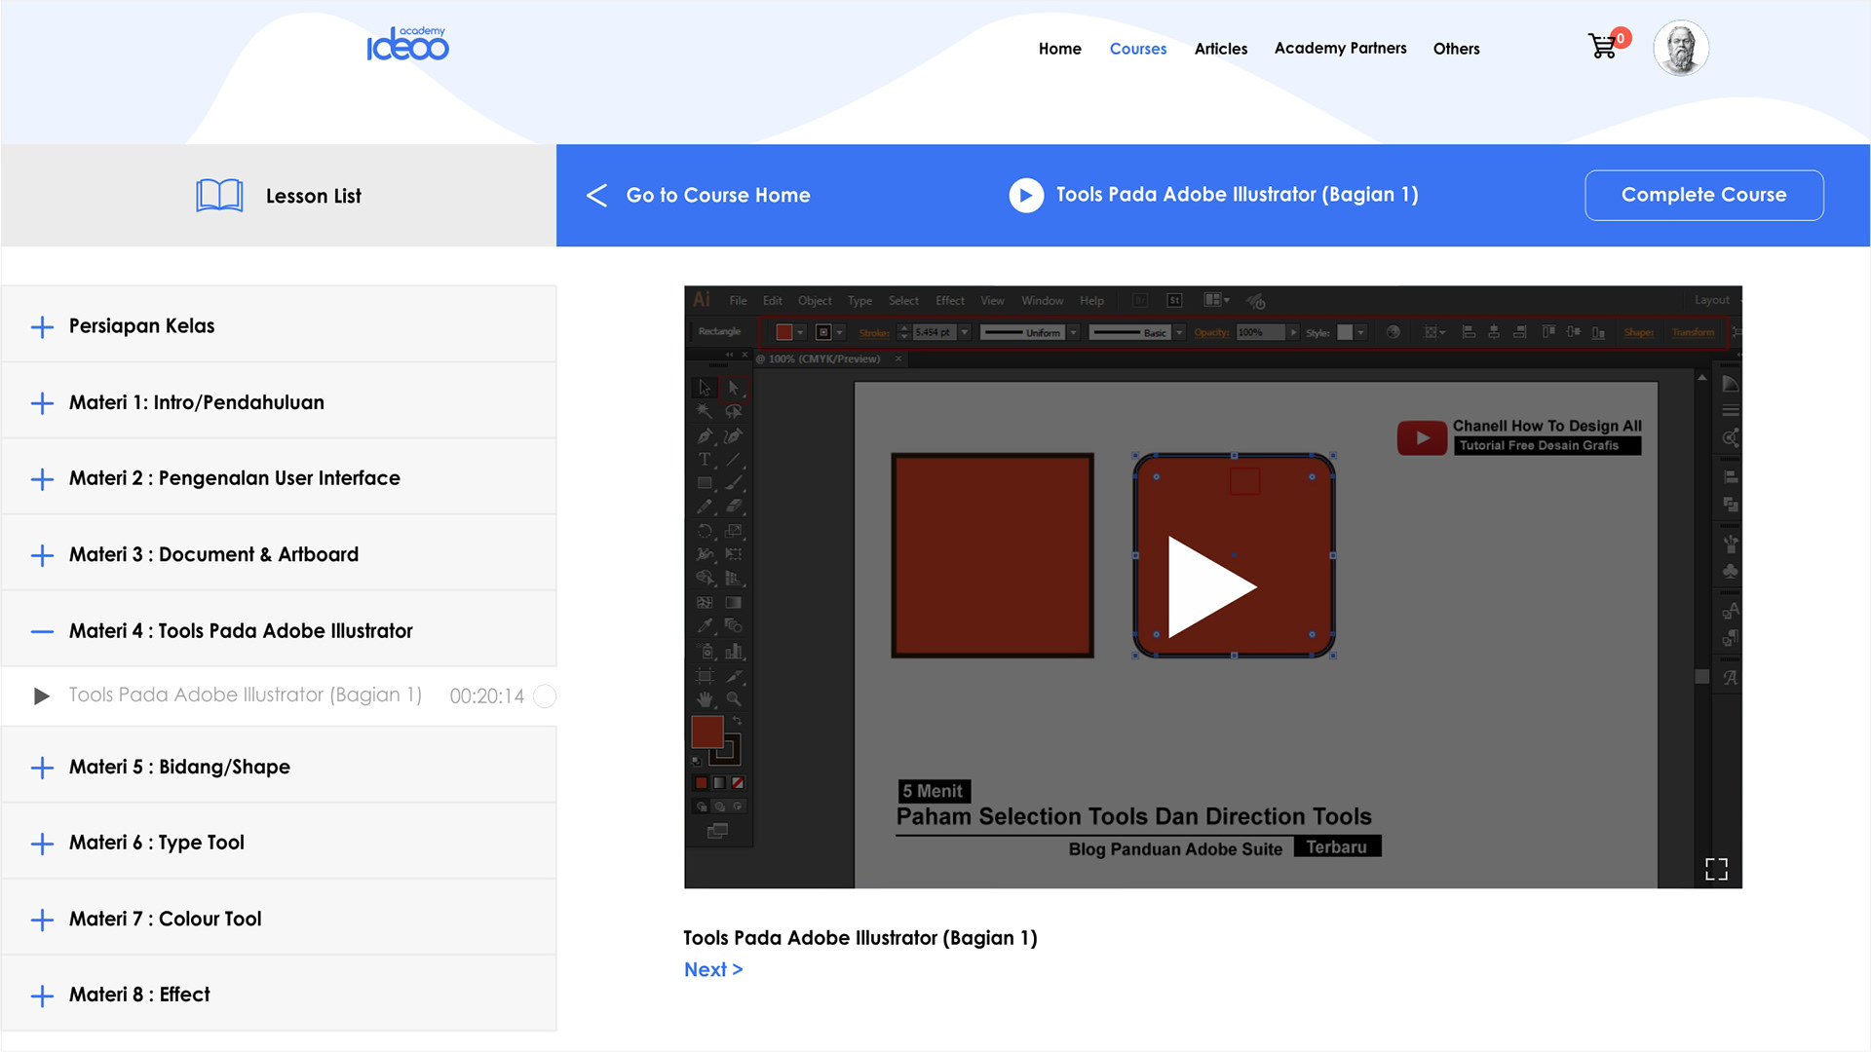Open Academy Partners nav item
Screen dimensions: 1871x1052
pos(1340,49)
